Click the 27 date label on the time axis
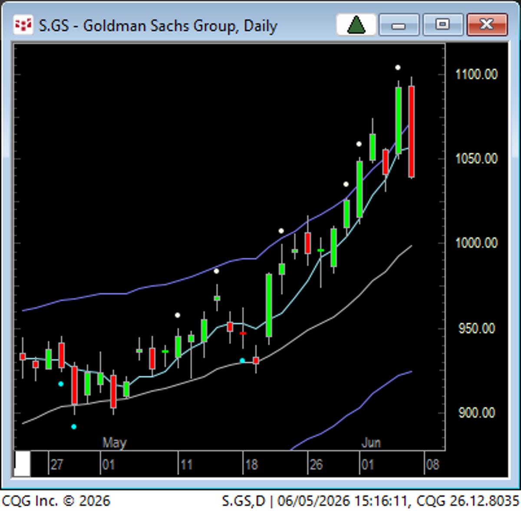 (x=56, y=465)
